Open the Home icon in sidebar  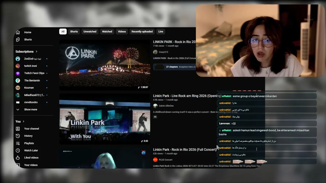tap(18, 32)
